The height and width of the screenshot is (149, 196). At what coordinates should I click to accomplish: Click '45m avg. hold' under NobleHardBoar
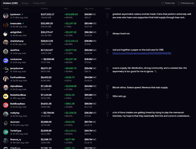pos(19,98)
